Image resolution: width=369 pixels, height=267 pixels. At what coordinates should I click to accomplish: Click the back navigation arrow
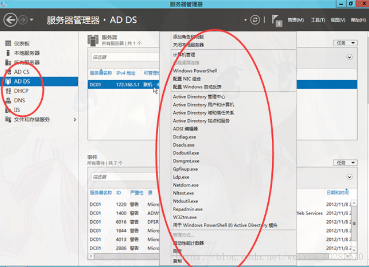coord(10,20)
